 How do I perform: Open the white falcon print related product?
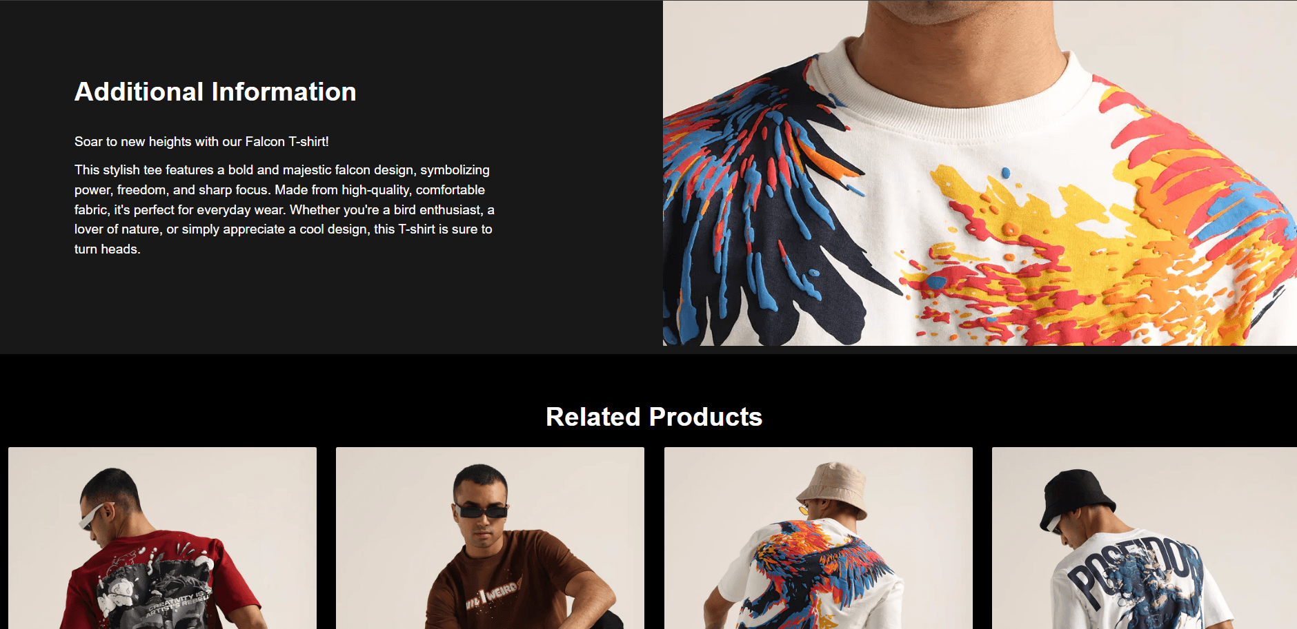(818, 538)
